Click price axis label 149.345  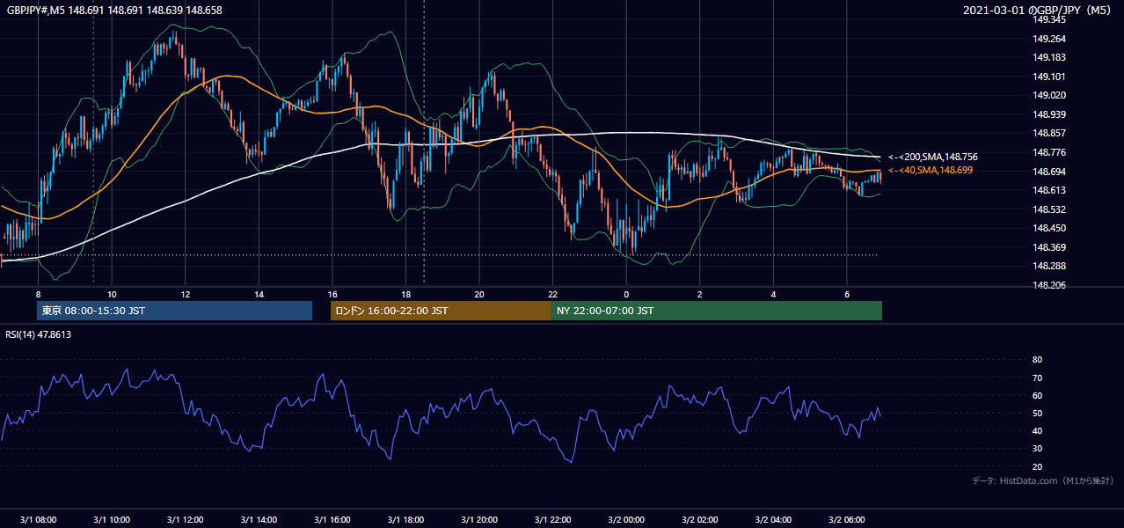(1049, 19)
